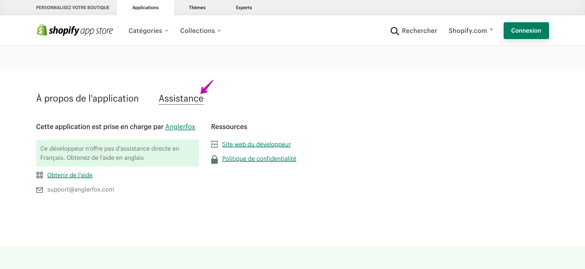The image size is (585, 269).
Task: Click the Rechercher search text
Action: [420, 31]
